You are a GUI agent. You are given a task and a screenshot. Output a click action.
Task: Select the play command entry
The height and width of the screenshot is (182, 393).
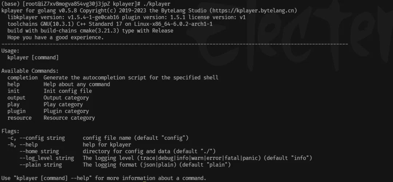click(13, 104)
